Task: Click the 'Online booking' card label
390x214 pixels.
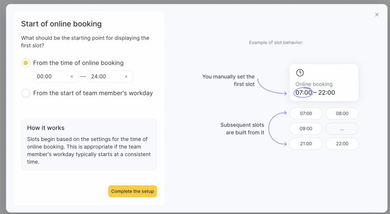Action: point(314,84)
